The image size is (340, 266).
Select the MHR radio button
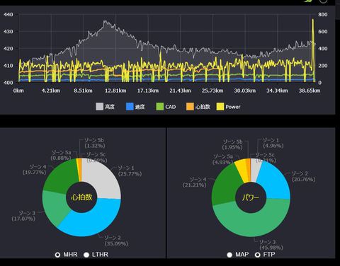click(57, 255)
